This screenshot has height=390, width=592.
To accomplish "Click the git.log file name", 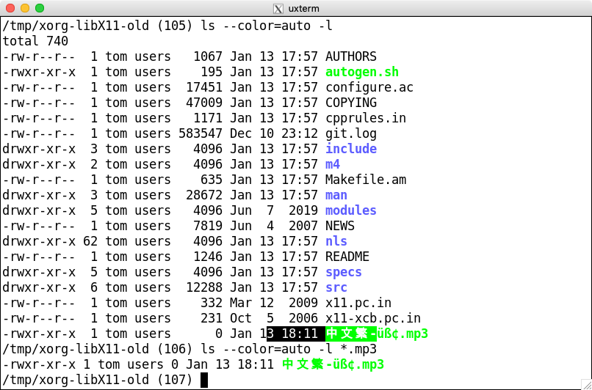I will click(351, 133).
